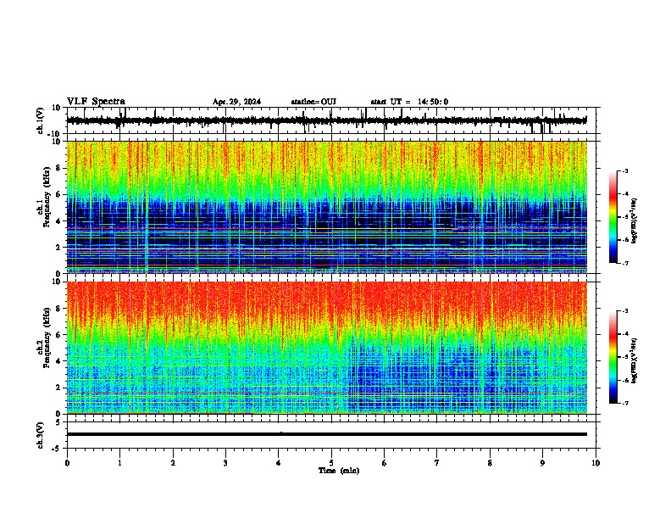This screenshot has width=671, height=519.
Task: Click the time-axis tick label "2"
Action: tap(173, 463)
